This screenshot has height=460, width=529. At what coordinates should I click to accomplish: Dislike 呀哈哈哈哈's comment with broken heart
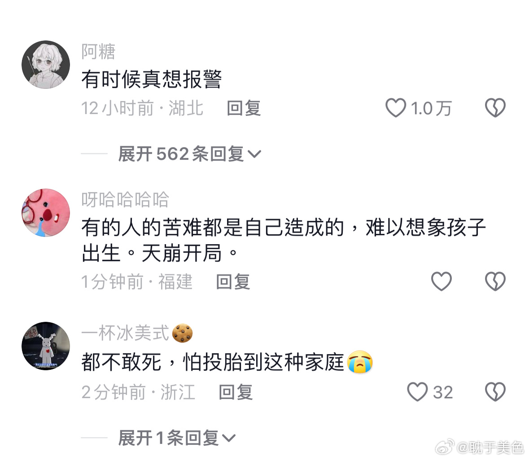point(495,281)
